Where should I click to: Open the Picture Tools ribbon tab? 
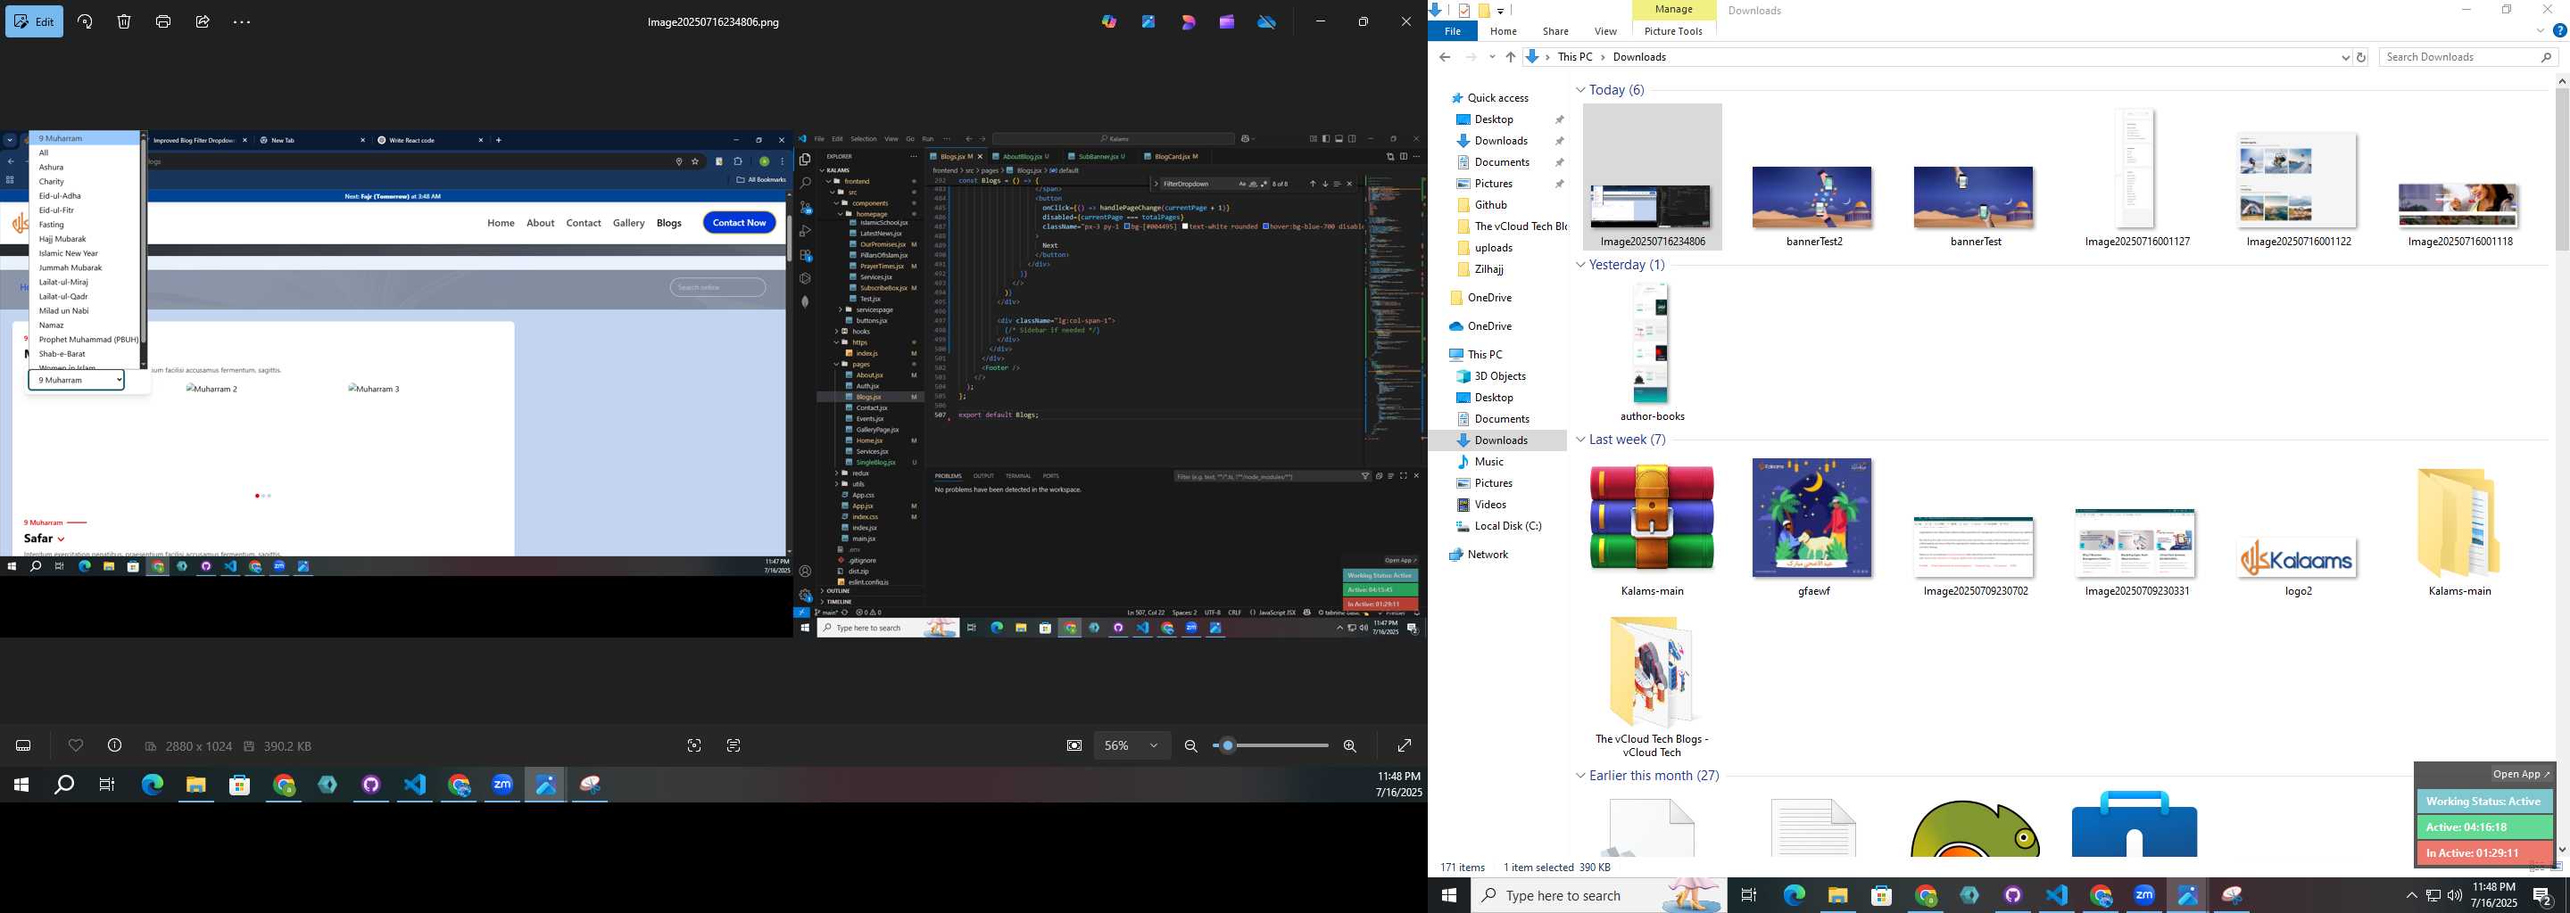click(1673, 31)
